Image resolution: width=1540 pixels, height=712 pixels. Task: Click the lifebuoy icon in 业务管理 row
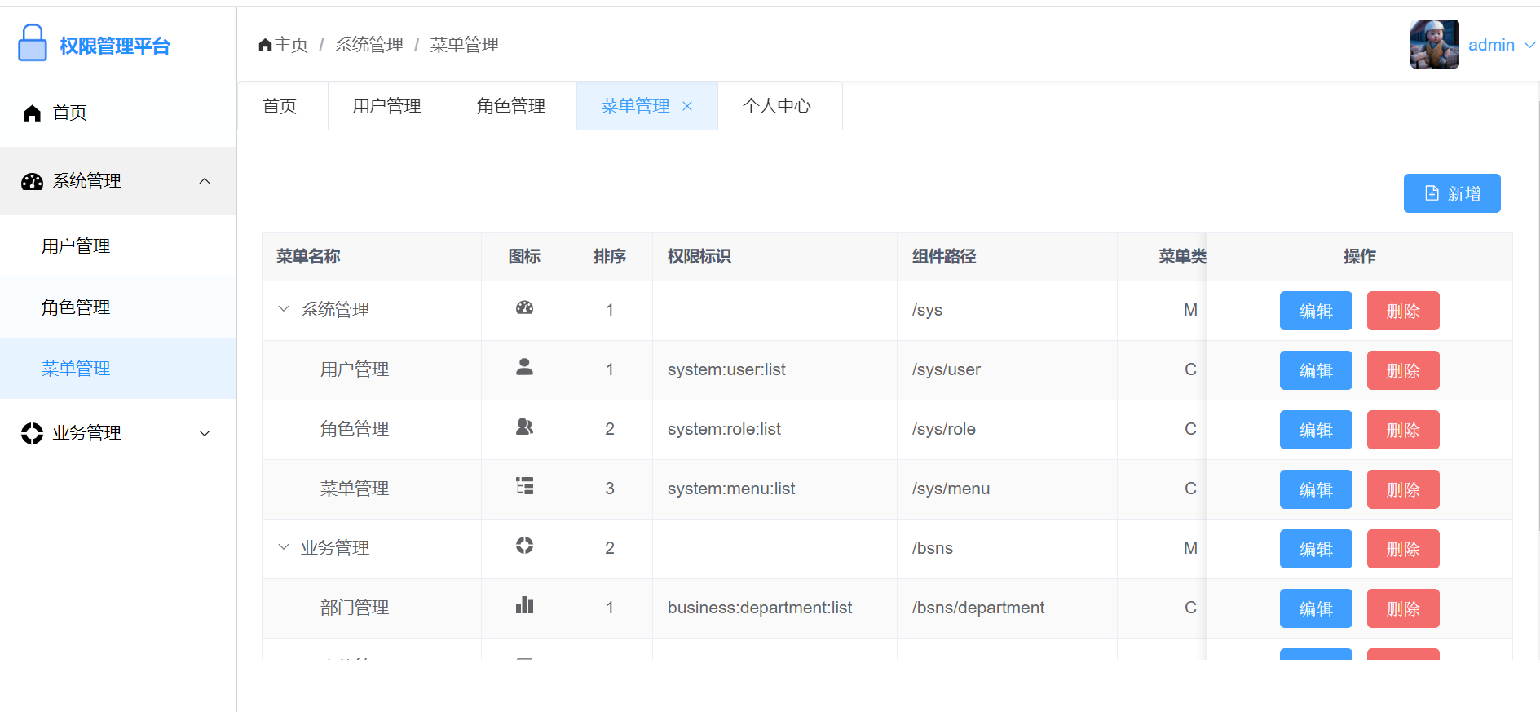coord(524,546)
